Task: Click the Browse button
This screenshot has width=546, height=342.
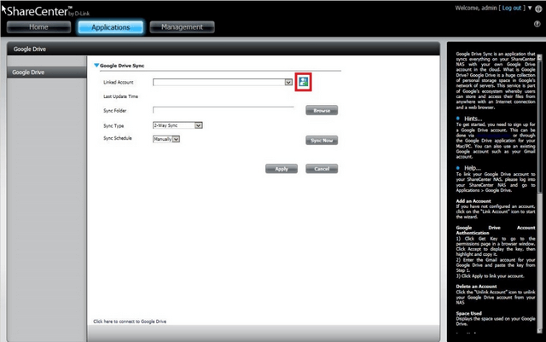Action: point(322,110)
